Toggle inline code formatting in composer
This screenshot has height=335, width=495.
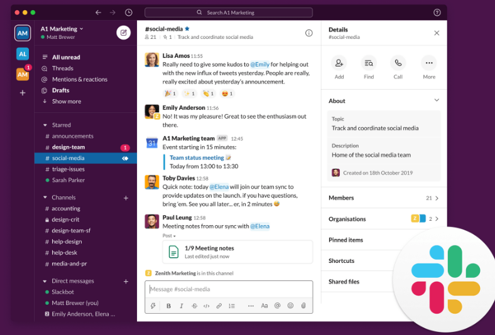point(207,306)
